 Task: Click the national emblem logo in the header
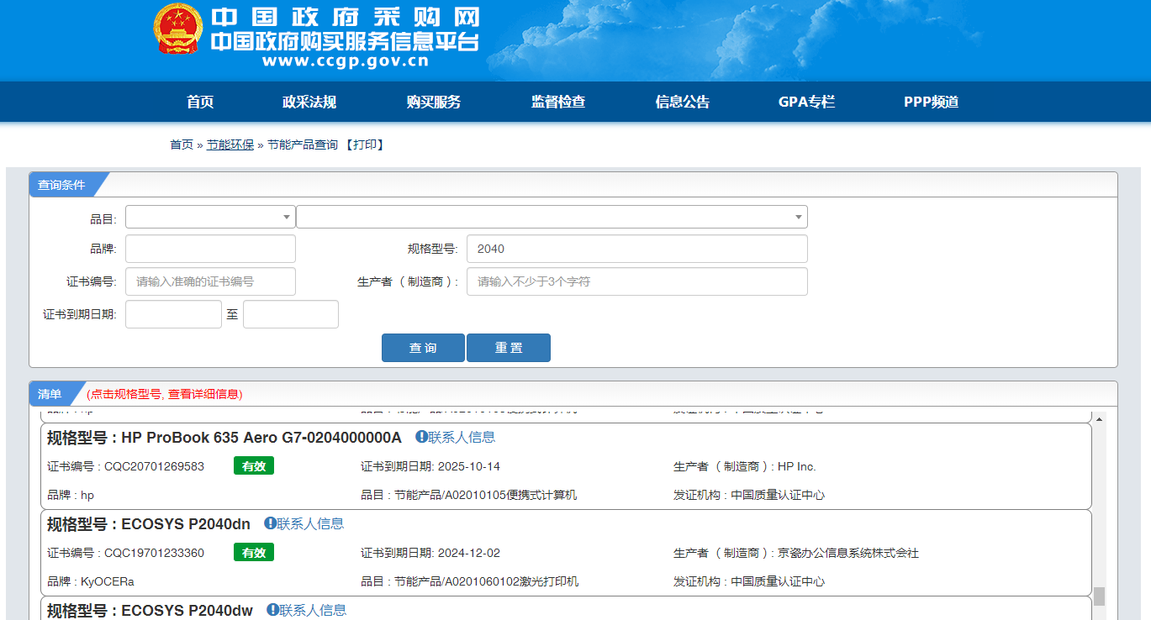point(177,29)
